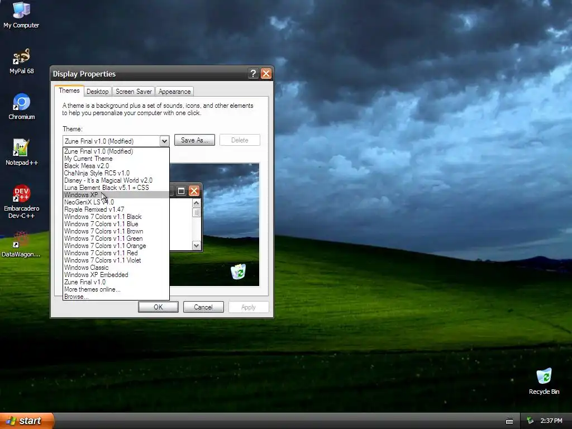Select NeoGeniX LS theme entry
The height and width of the screenshot is (429, 572).
116,202
